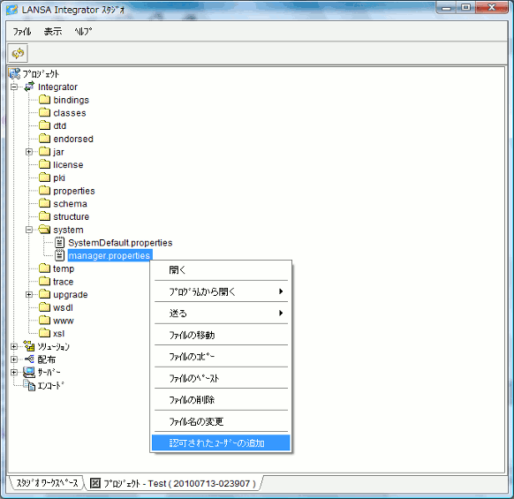Expand the jar folder

pos(29,152)
